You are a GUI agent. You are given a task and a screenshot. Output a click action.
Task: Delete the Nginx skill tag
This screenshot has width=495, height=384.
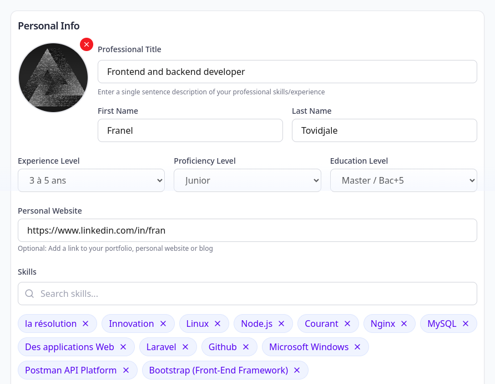tap(404, 324)
